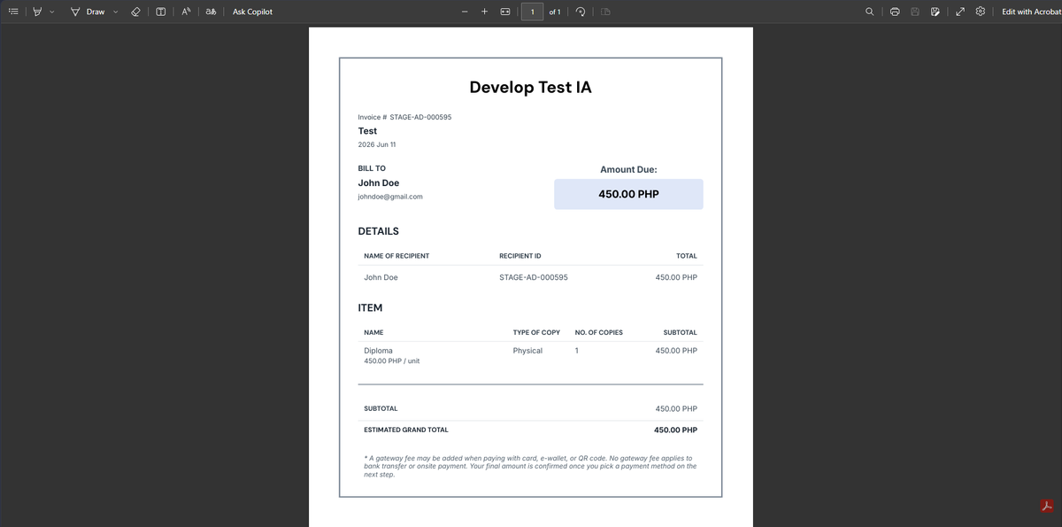Toggle Fit to width view
The image size is (1062, 527).
click(x=505, y=12)
